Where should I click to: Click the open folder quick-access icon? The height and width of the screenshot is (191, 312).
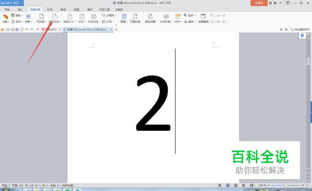pyautogui.click(x=2, y=30)
